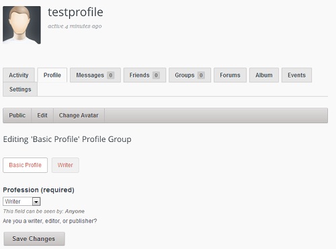The height and width of the screenshot is (249, 336).
Task: Click the Messages count badge
Action: click(x=111, y=75)
